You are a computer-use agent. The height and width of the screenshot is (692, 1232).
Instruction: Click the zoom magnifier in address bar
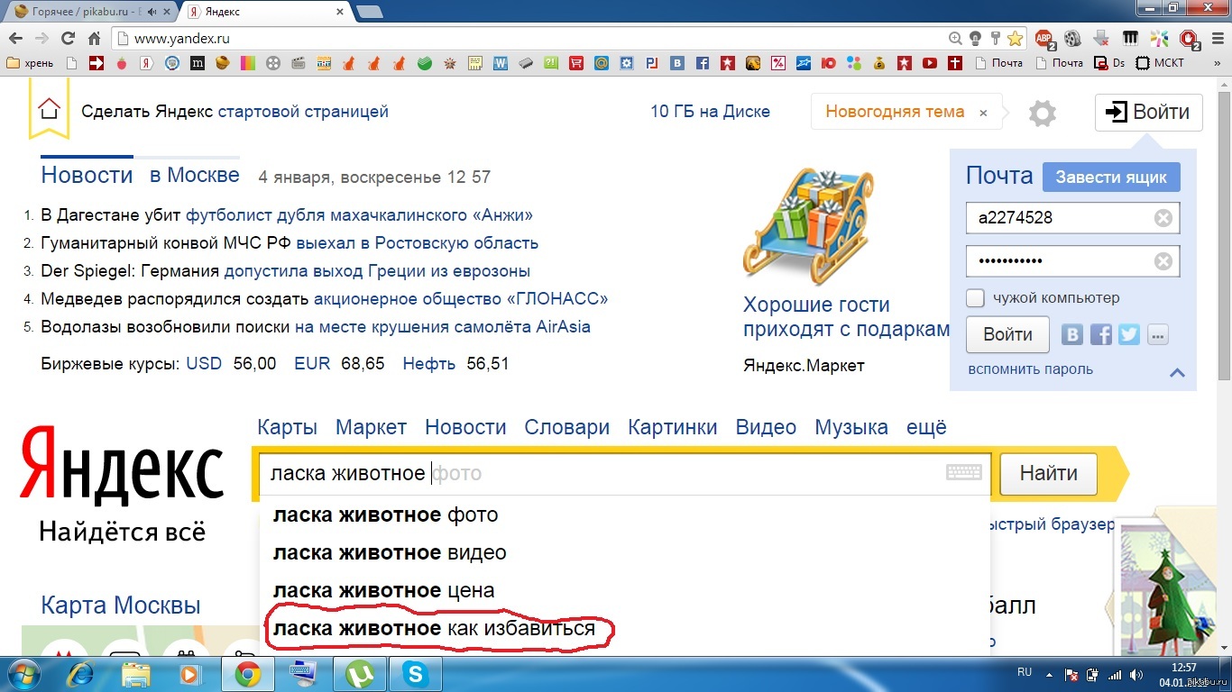[955, 39]
